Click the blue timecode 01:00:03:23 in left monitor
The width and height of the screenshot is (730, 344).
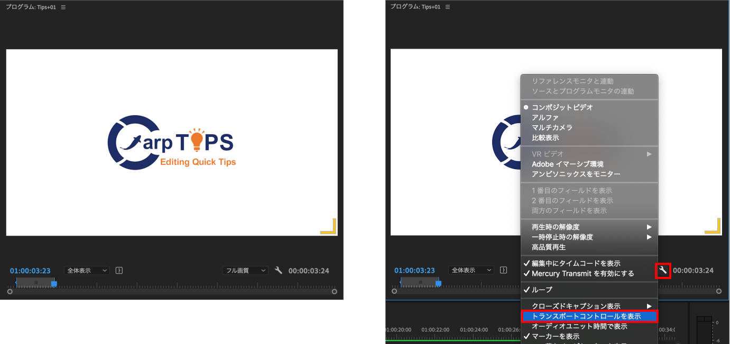click(x=30, y=271)
